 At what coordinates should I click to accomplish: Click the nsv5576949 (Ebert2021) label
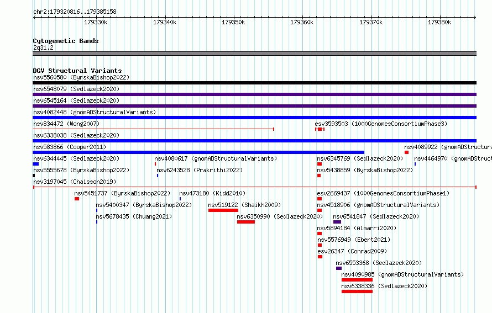pyautogui.click(x=354, y=240)
